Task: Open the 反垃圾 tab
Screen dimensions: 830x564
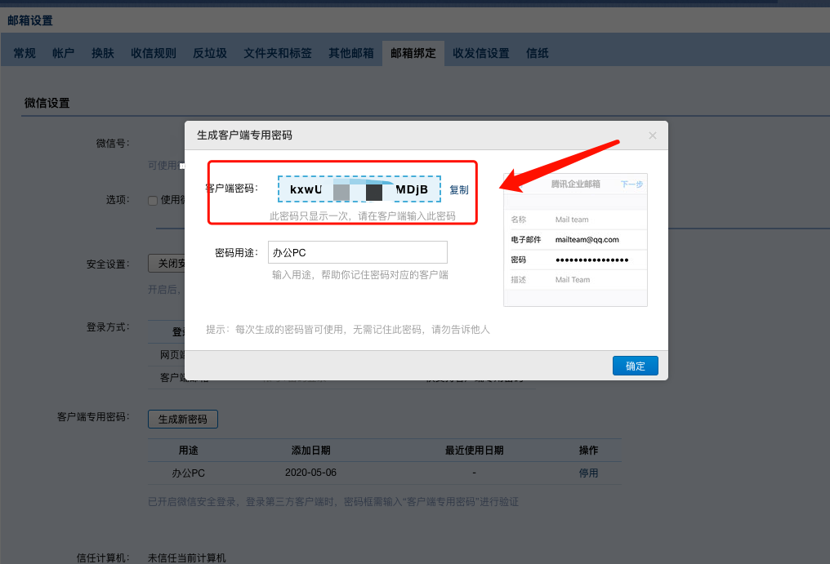Action: (210, 53)
